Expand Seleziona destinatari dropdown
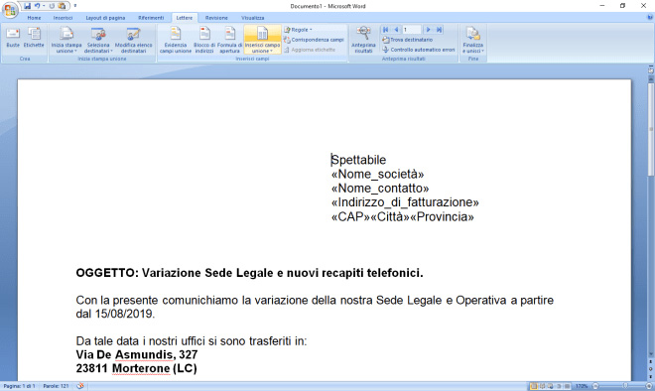655x391 pixels. pyautogui.click(x=98, y=40)
